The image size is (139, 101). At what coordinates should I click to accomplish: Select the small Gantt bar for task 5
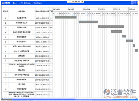124,36
